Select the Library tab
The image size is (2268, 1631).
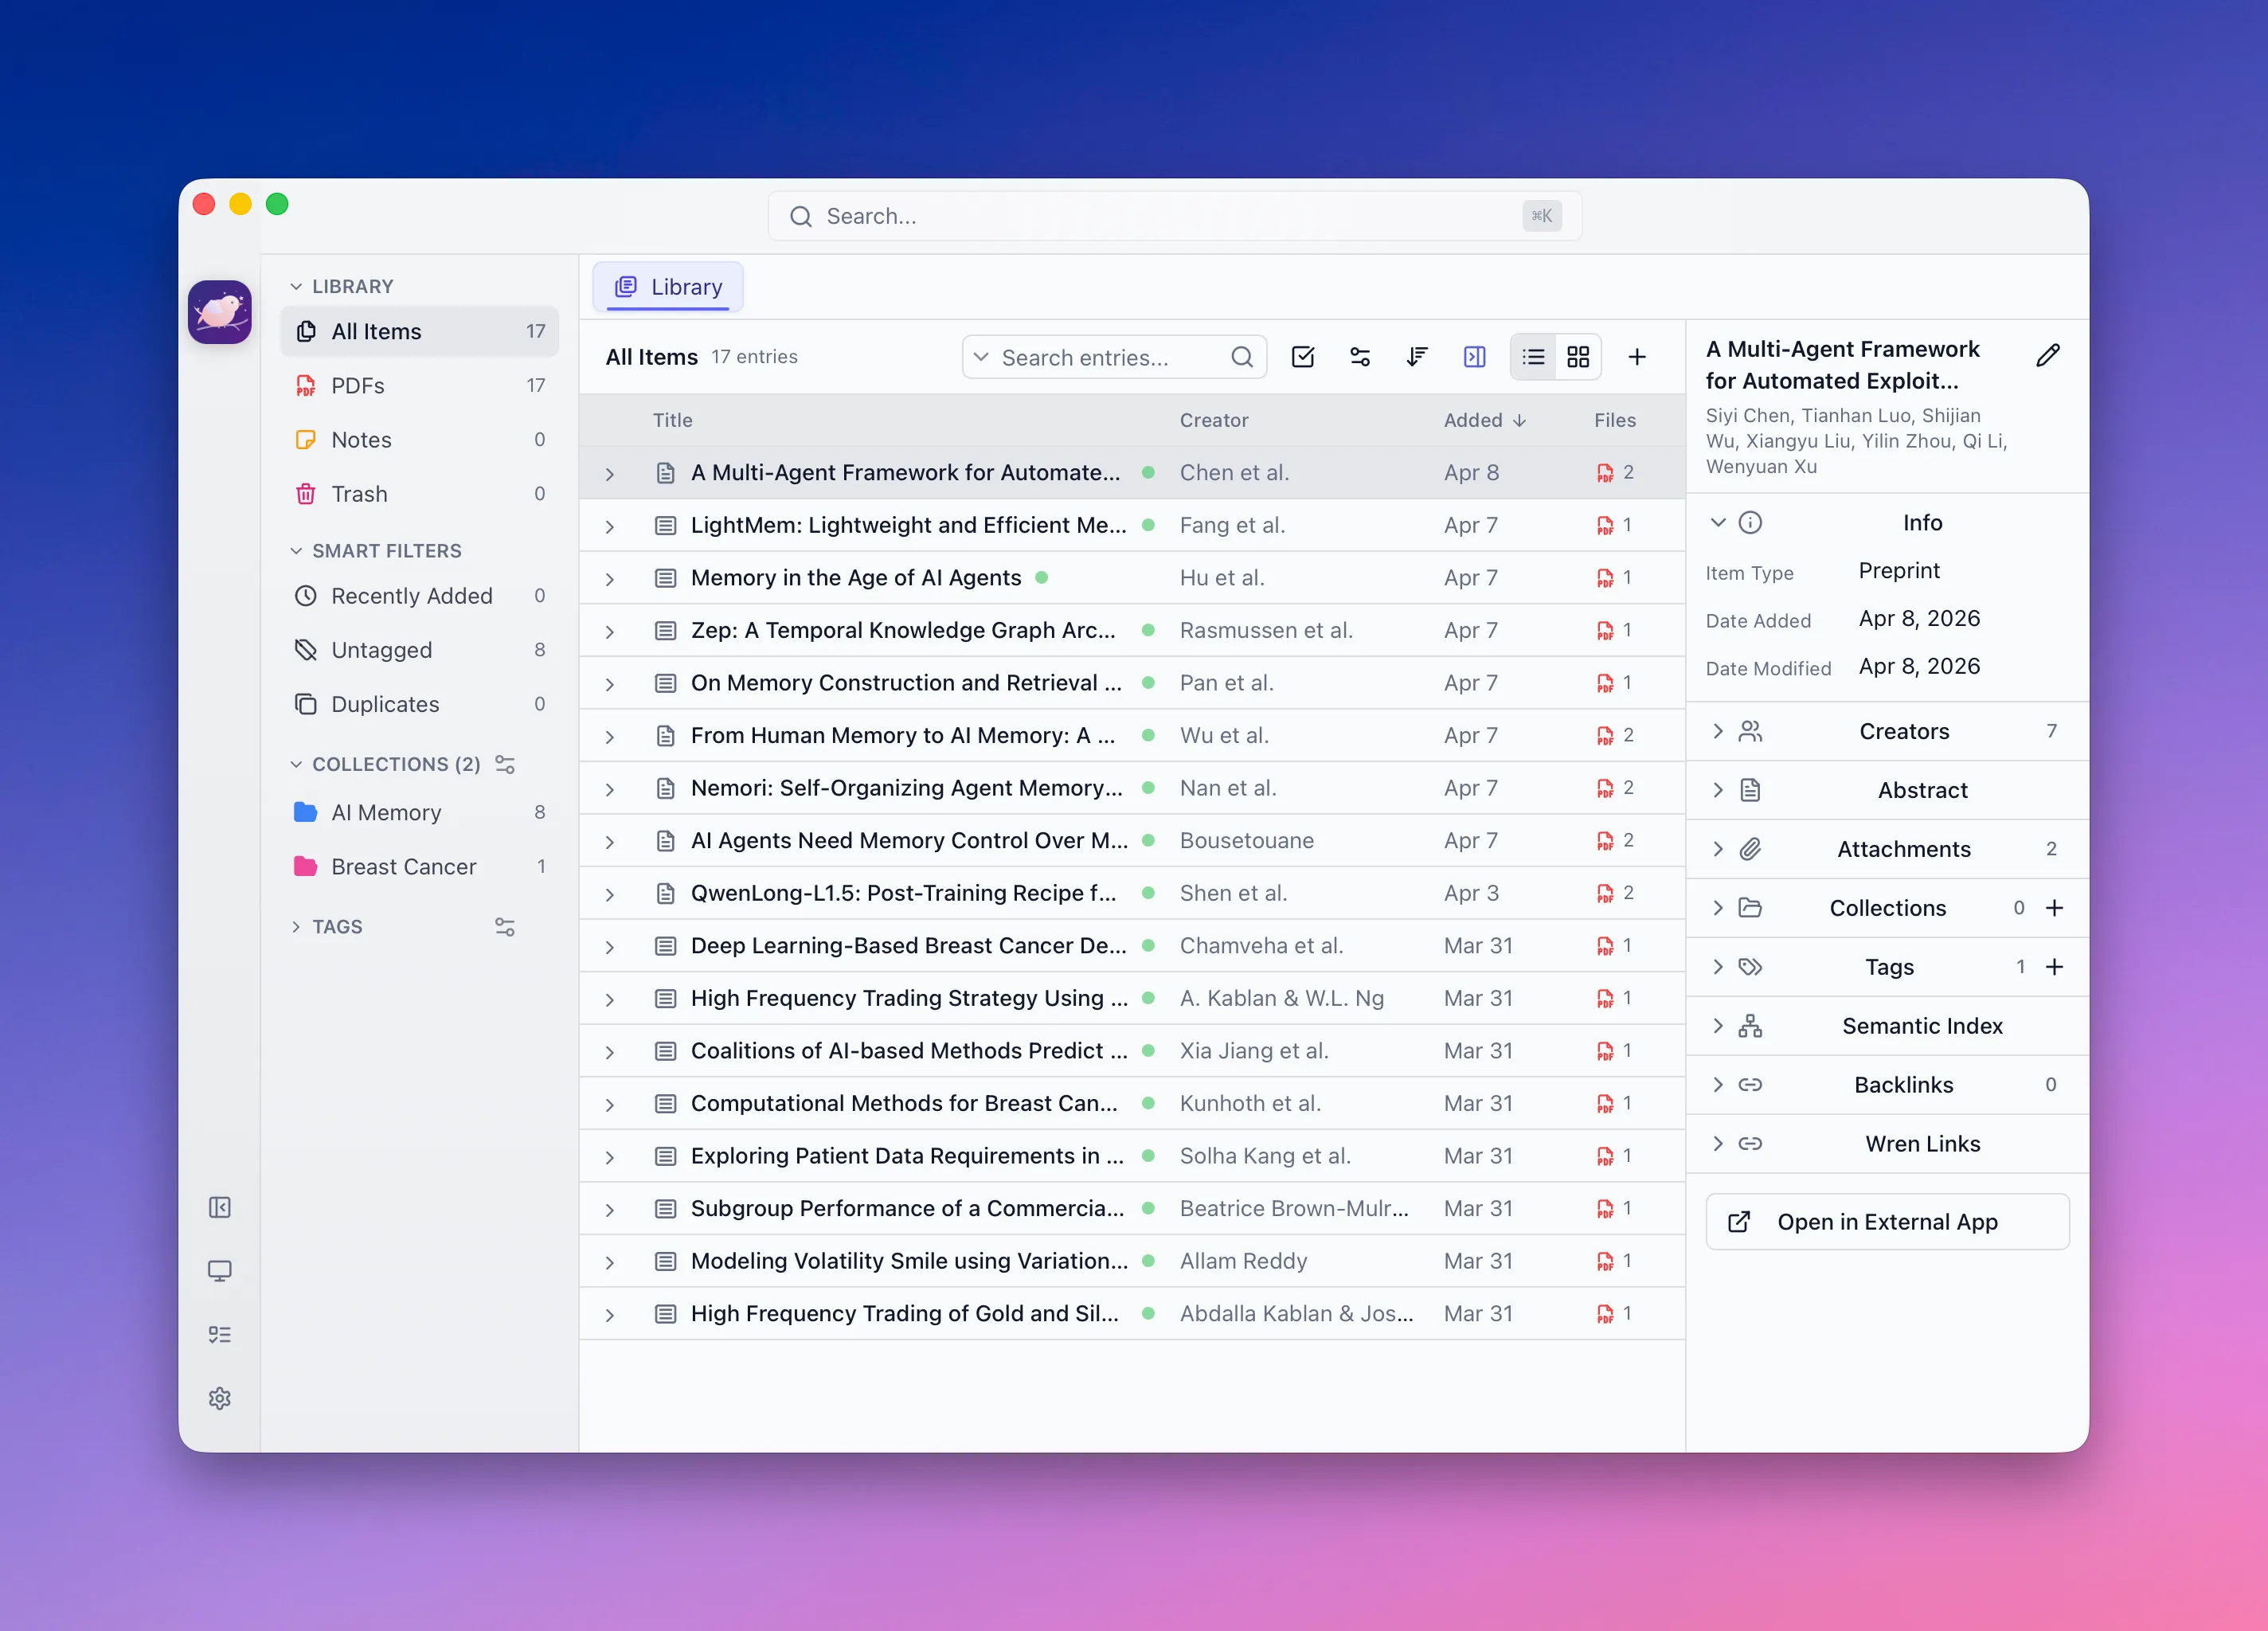coord(668,287)
